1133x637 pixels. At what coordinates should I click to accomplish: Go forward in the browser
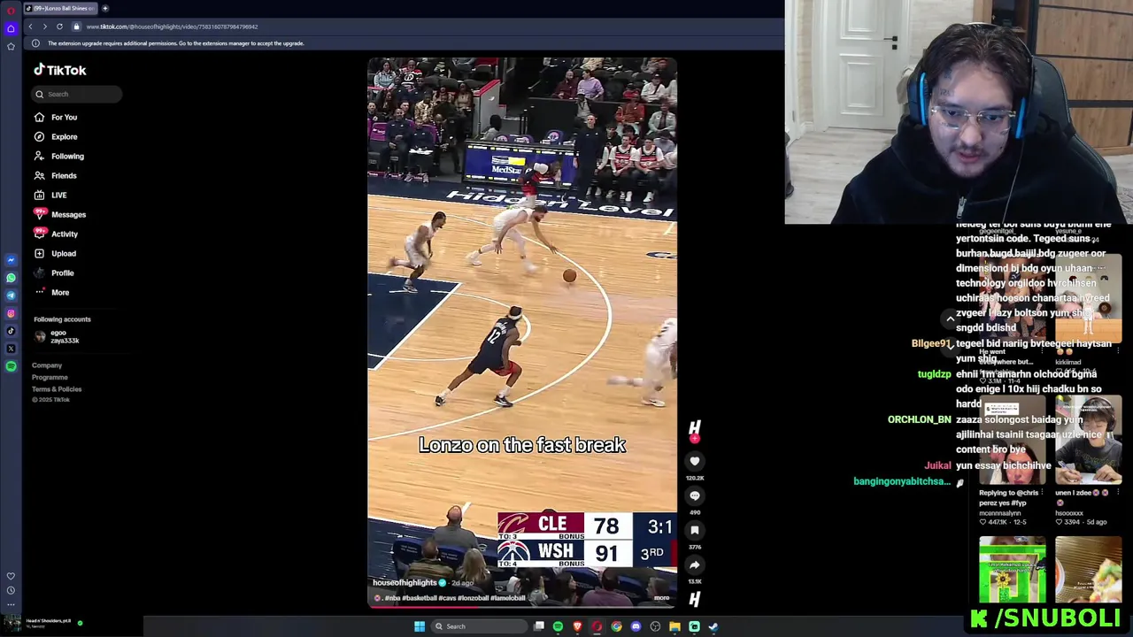tap(44, 27)
